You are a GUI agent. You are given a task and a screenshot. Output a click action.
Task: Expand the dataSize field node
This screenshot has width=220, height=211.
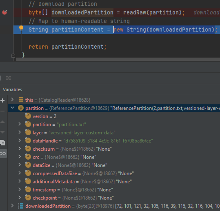coord(20,165)
